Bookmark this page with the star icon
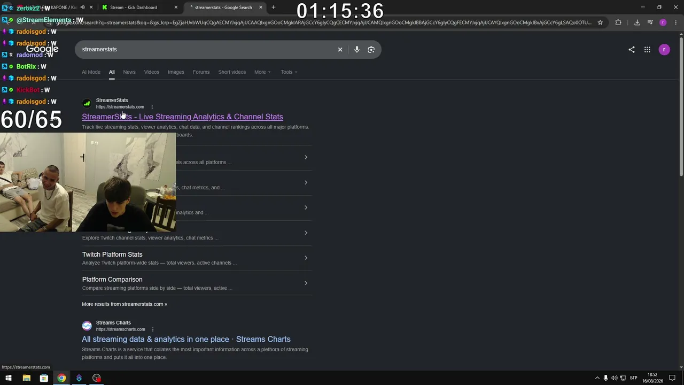This screenshot has width=684, height=385. point(600,22)
